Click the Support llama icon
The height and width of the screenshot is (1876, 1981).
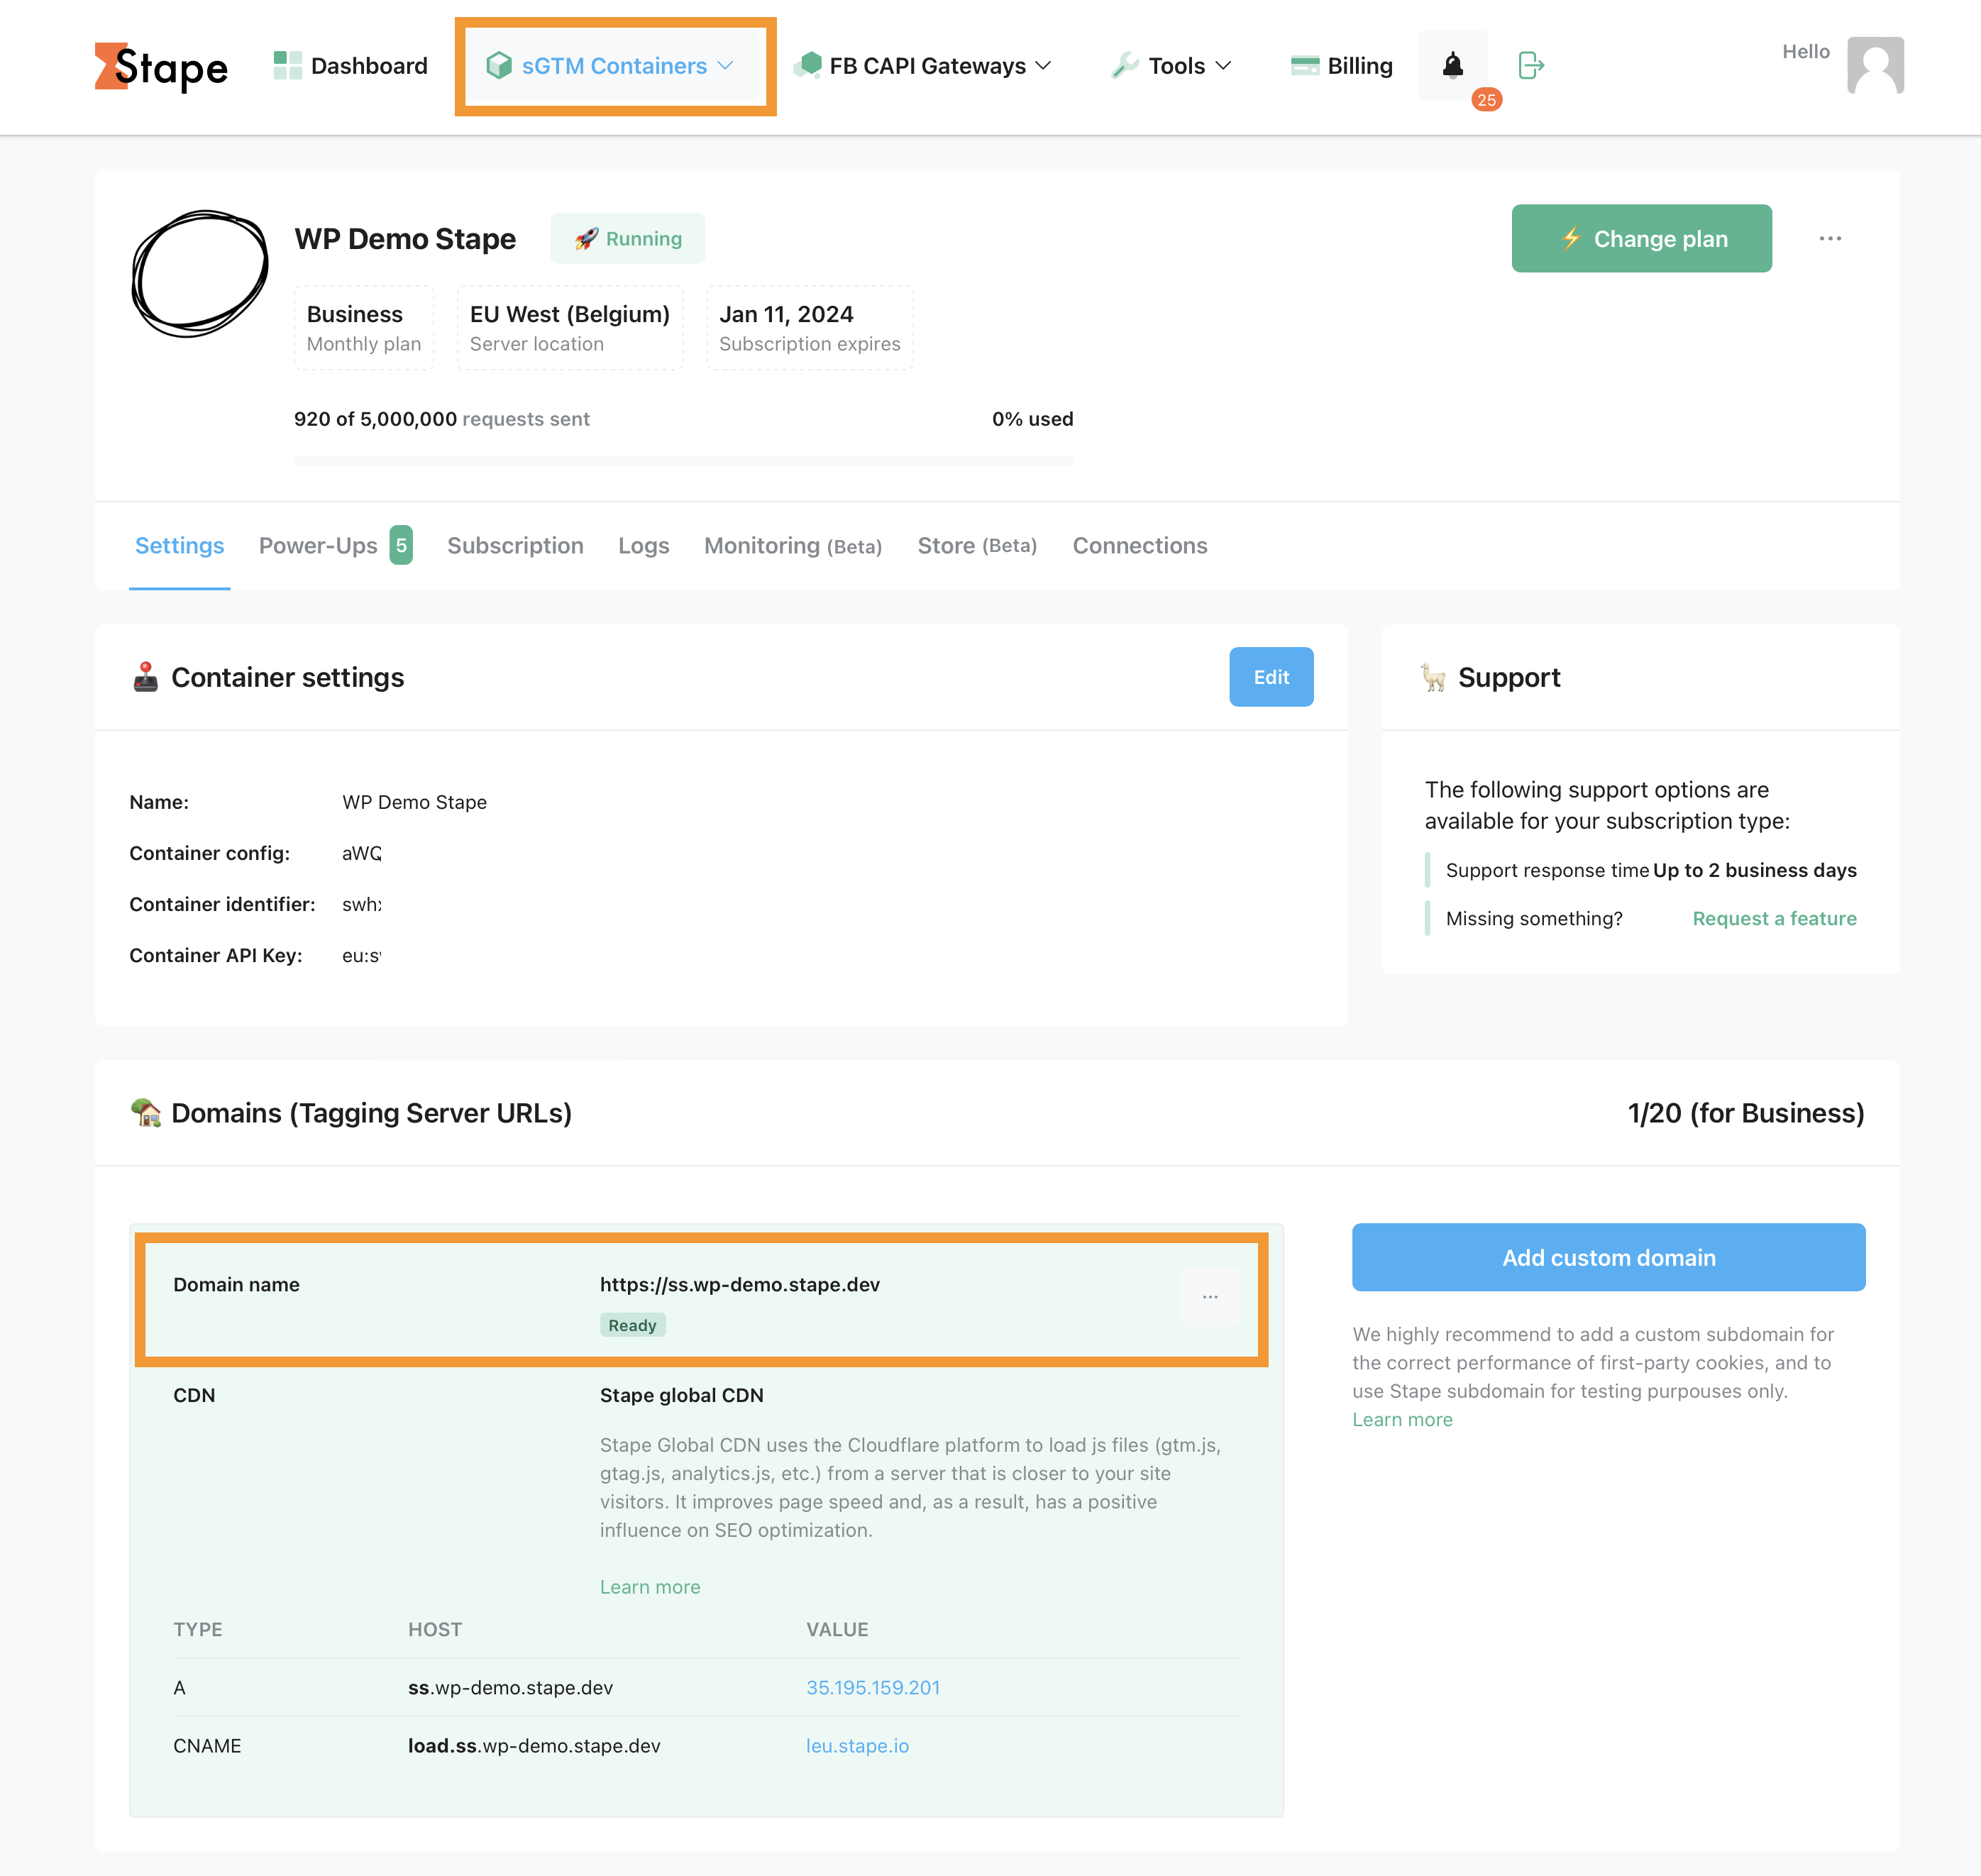[x=1433, y=677]
